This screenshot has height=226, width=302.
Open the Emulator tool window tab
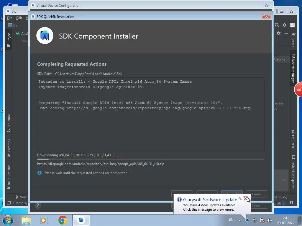(x=293, y=139)
